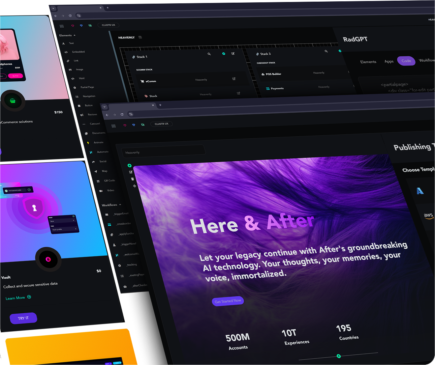Image resolution: width=435 pixels, height=365 pixels.
Task: Switch to the Elements tab in RadGPT
Action: pos(368,62)
